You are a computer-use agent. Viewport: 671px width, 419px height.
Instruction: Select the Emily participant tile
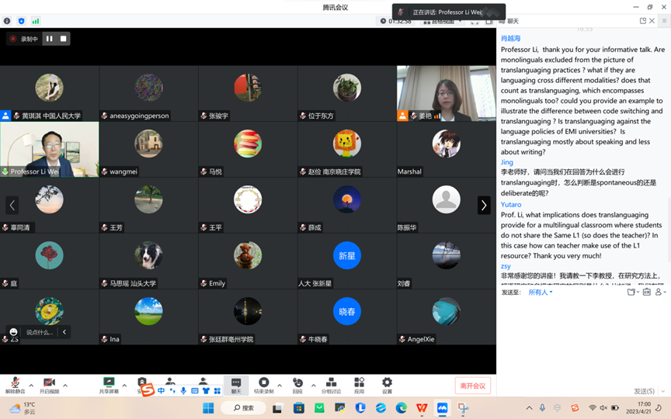tap(248, 261)
